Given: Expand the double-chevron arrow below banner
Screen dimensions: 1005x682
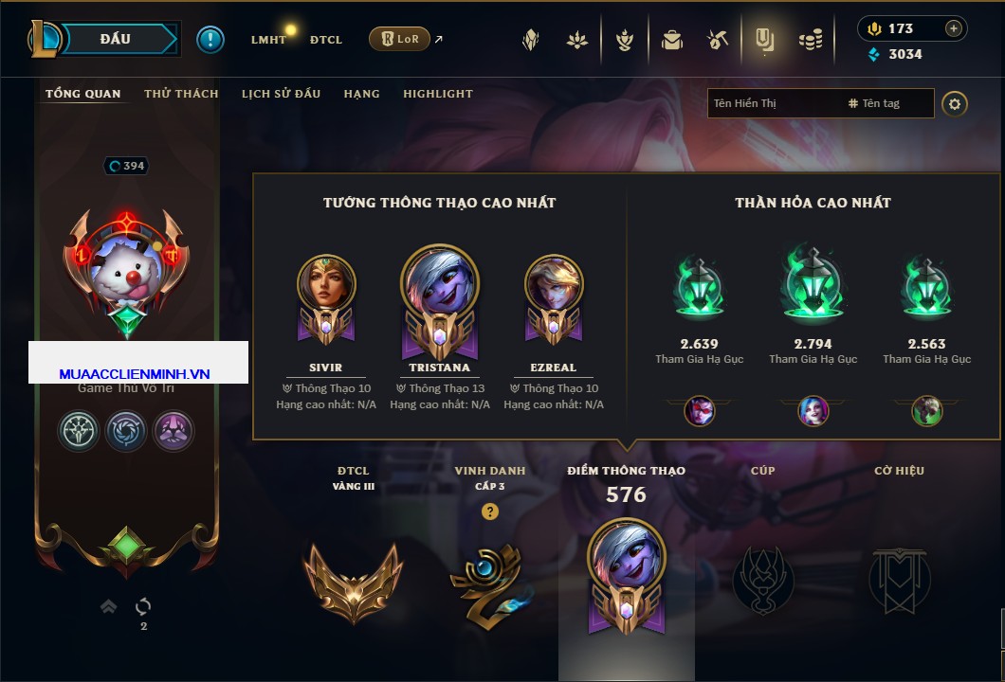Looking at the screenshot, I should click(x=108, y=606).
